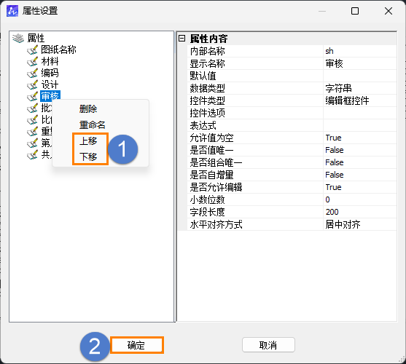Click the 字段长度 property label
Screen dimensions: 406x364
[x=208, y=213]
